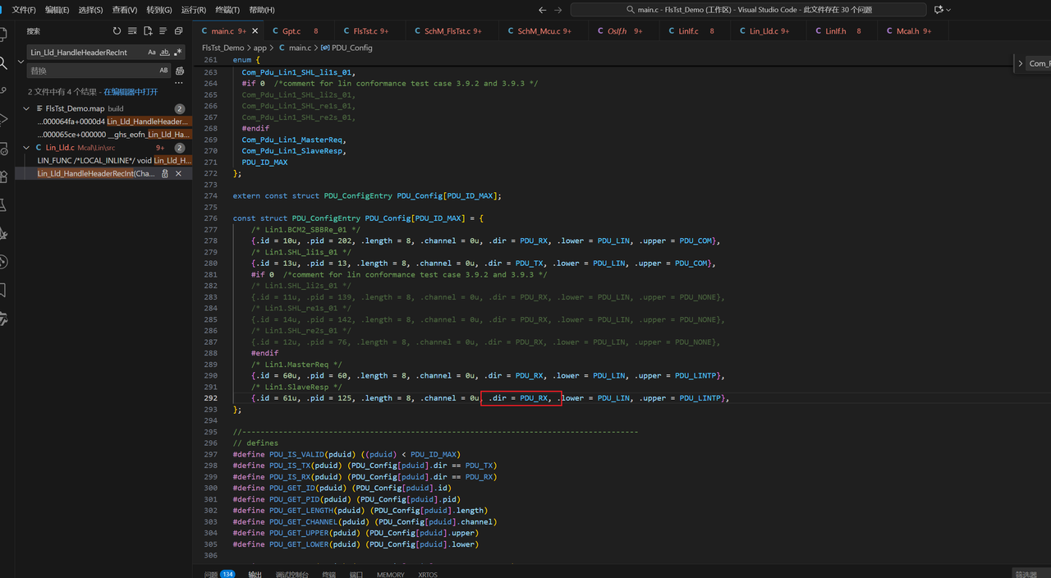The width and height of the screenshot is (1051, 578).
Task: Click the 替换 replace input field
Action: [90, 71]
